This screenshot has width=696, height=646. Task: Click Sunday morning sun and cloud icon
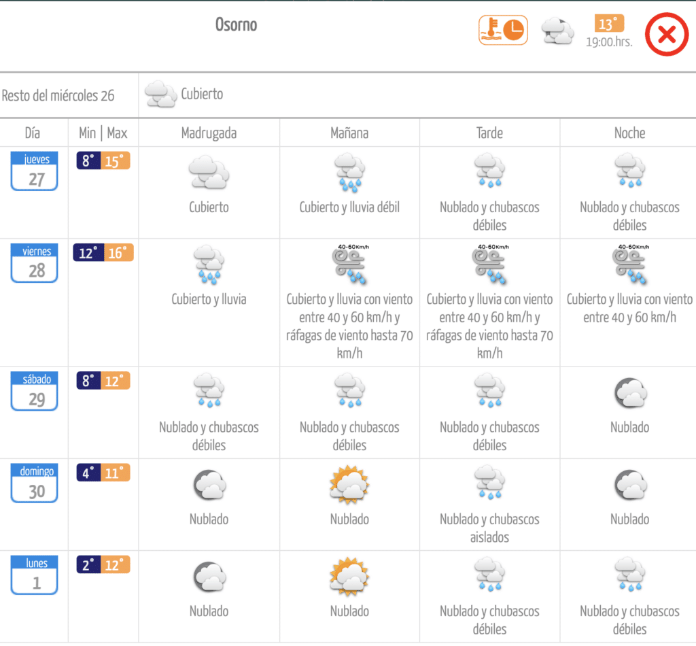tap(349, 484)
